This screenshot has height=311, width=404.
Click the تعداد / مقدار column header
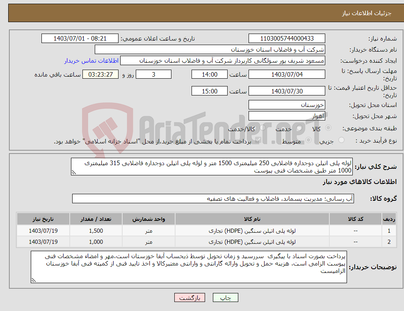96,219
